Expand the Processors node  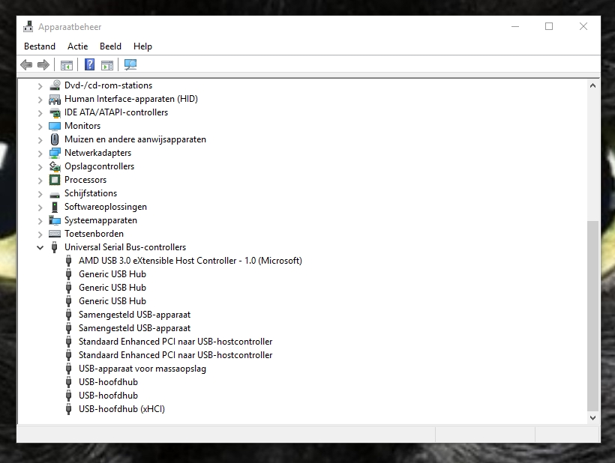[40, 181]
